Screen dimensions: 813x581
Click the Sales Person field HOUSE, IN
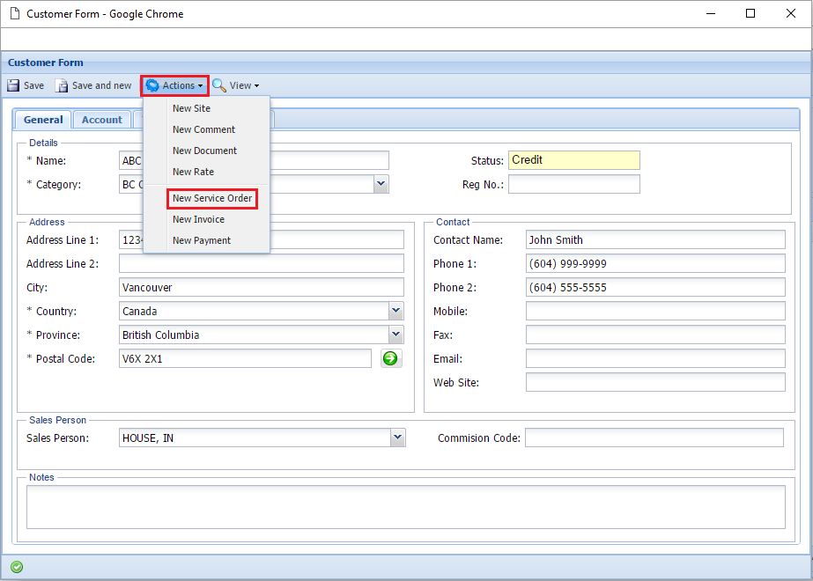tap(255, 438)
